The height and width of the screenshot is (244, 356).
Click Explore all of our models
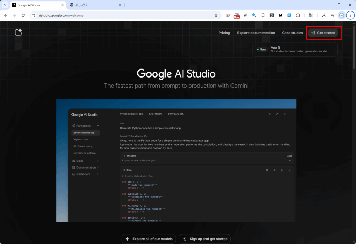pos(149,239)
